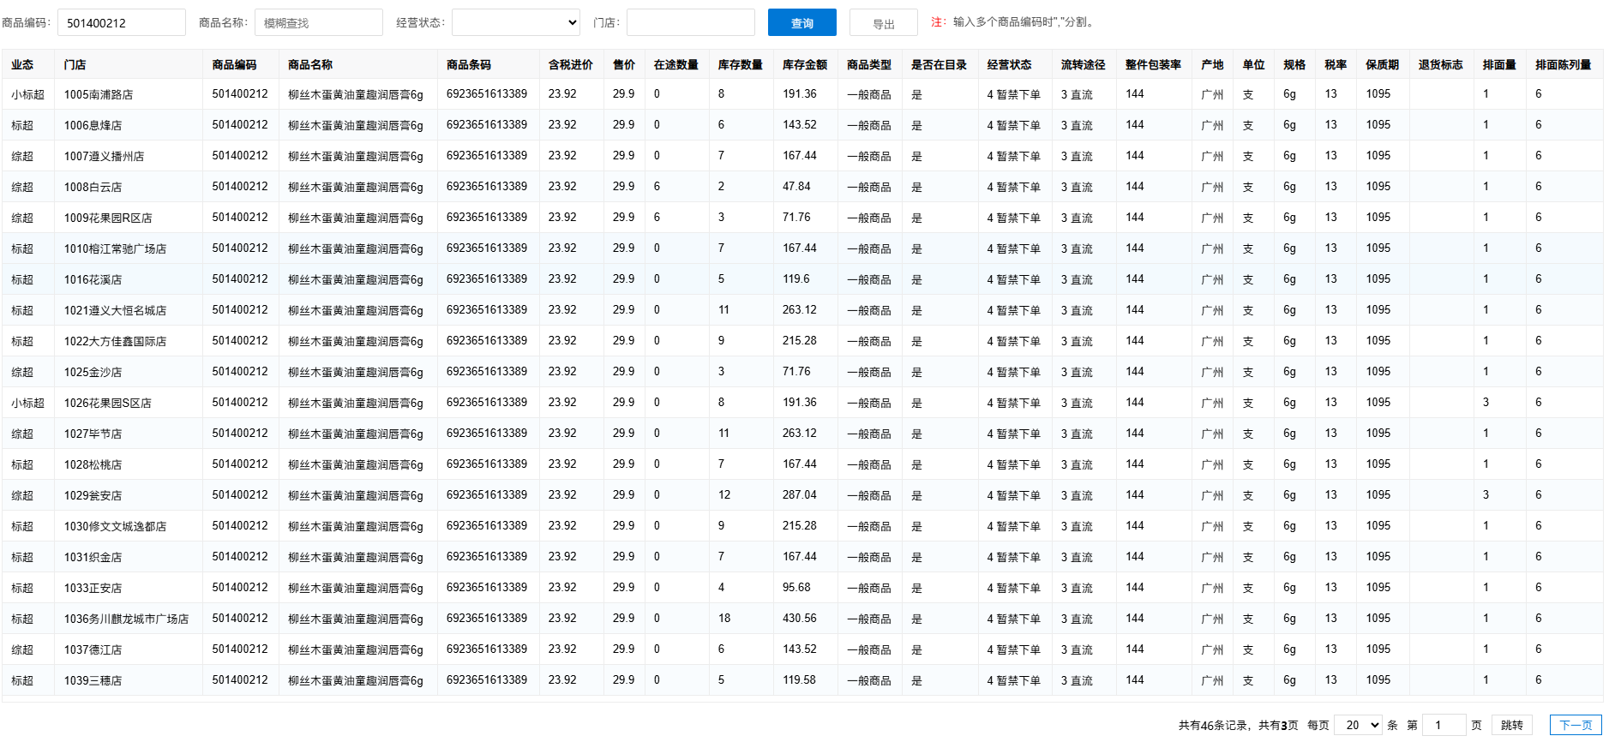Screen dimensions: 1609x748
Task: Go to next page with 下一页
Action: (x=1575, y=725)
